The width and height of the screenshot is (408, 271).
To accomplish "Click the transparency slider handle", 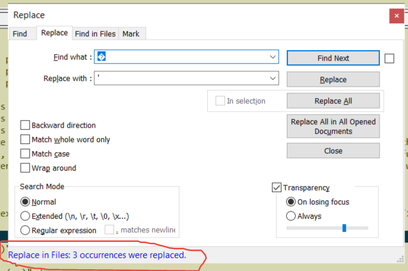I will (x=344, y=228).
